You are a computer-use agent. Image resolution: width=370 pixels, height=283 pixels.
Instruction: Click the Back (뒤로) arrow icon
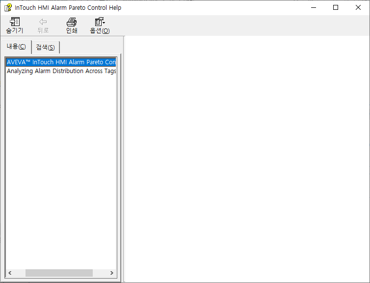tap(43, 22)
